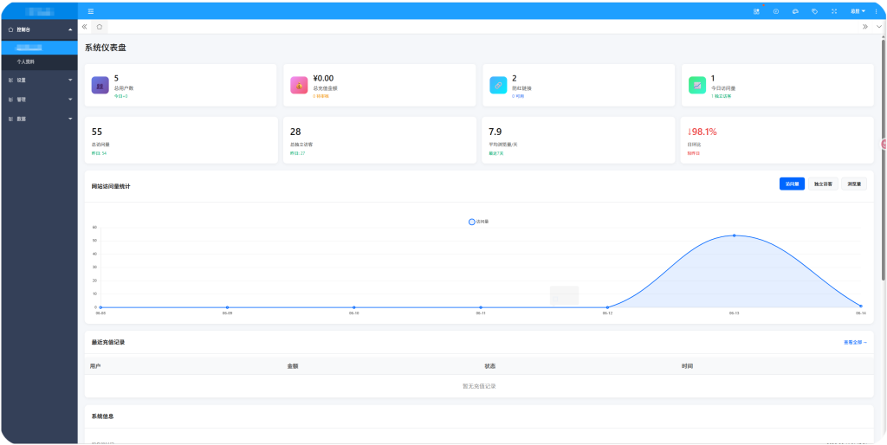Click the 系统信息 section heading
Image resolution: width=887 pixels, height=445 pixels.
coord(103,416)
